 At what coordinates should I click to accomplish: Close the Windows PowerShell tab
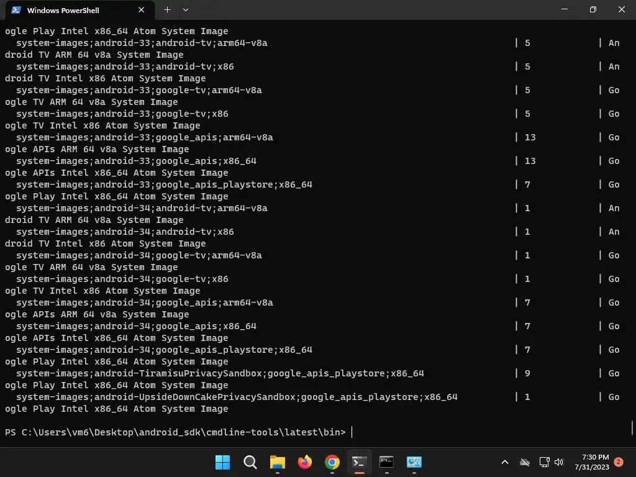pos(141,10)
